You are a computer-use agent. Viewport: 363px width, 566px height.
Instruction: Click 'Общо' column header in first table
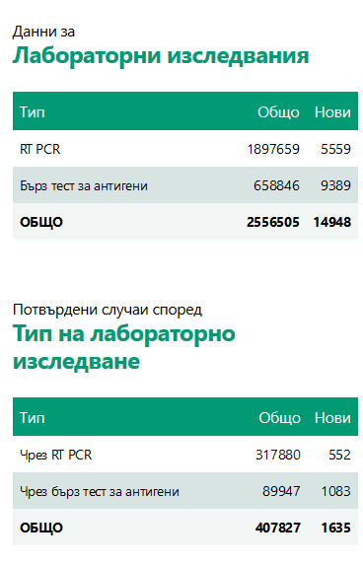(x=278, y=112)
